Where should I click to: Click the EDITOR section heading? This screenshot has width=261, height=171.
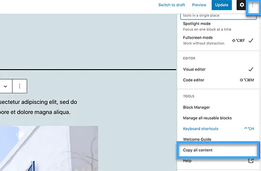click(x=189, y=58)
